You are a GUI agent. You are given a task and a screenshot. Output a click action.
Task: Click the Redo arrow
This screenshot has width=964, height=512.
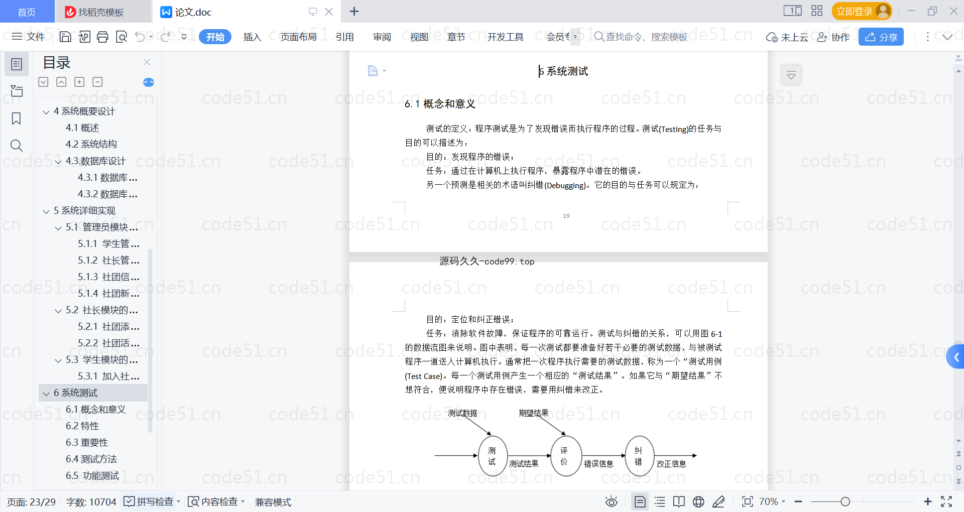[x=166, y=37]
